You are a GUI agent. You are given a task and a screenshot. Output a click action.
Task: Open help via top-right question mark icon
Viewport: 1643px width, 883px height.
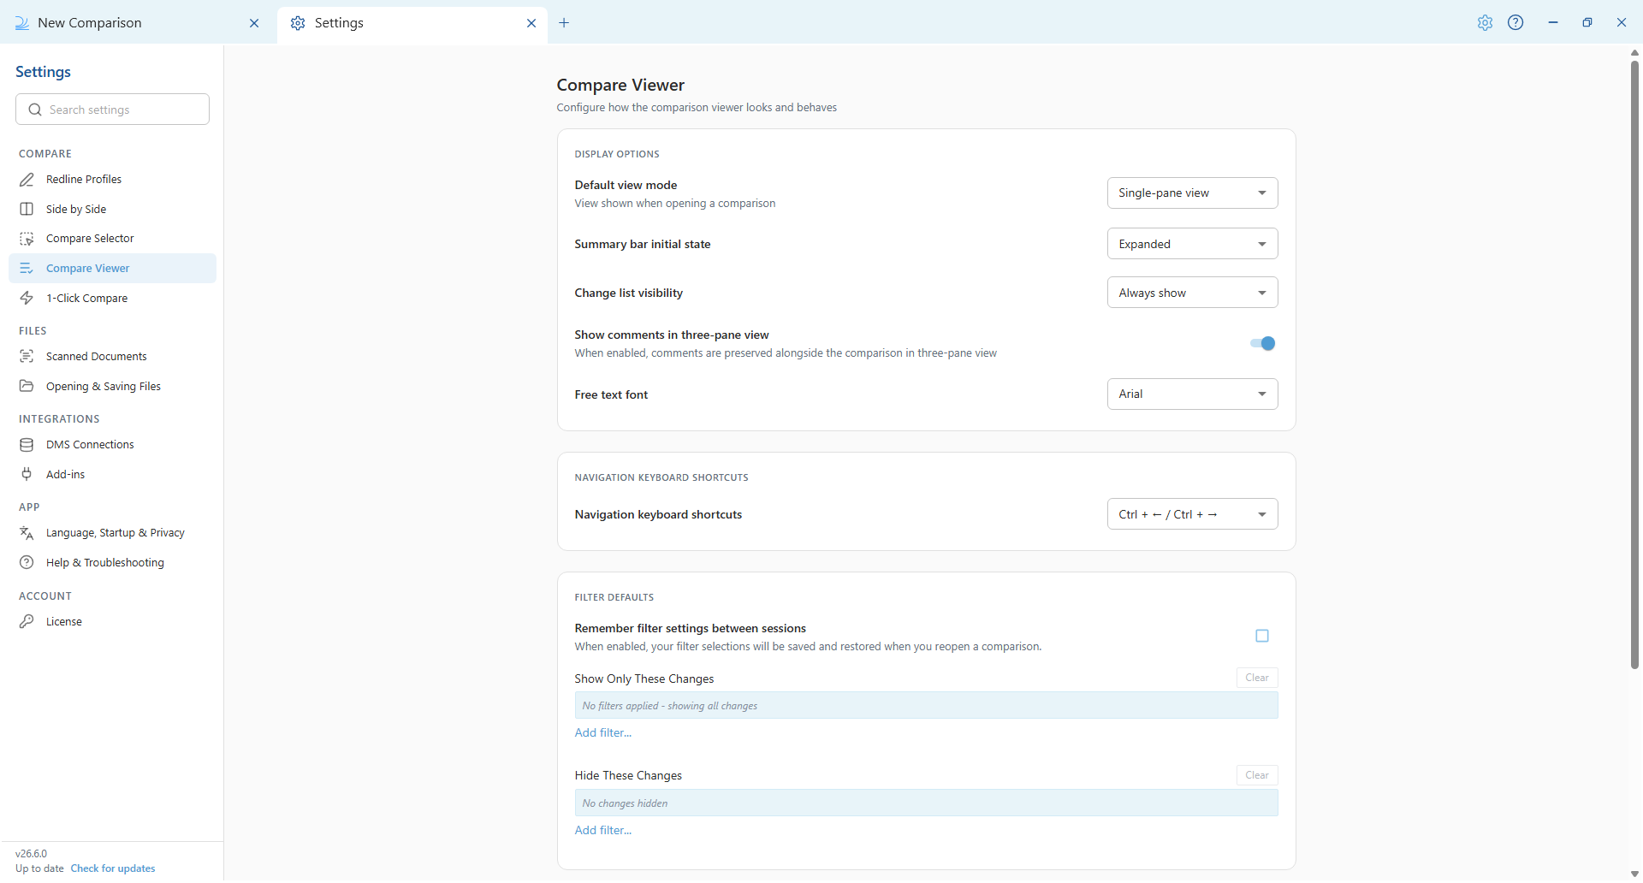(1515, 23)
